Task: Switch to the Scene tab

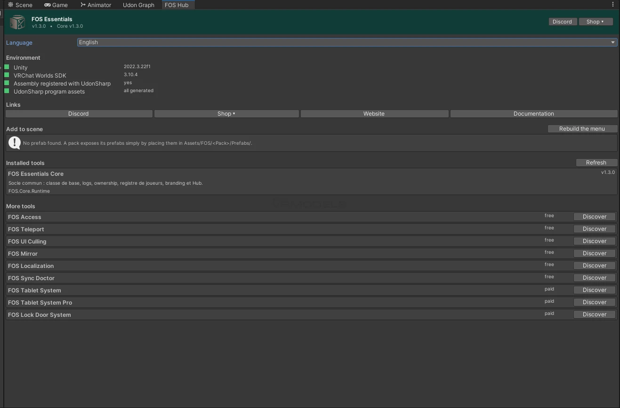Action: click(x=20, y=5)
